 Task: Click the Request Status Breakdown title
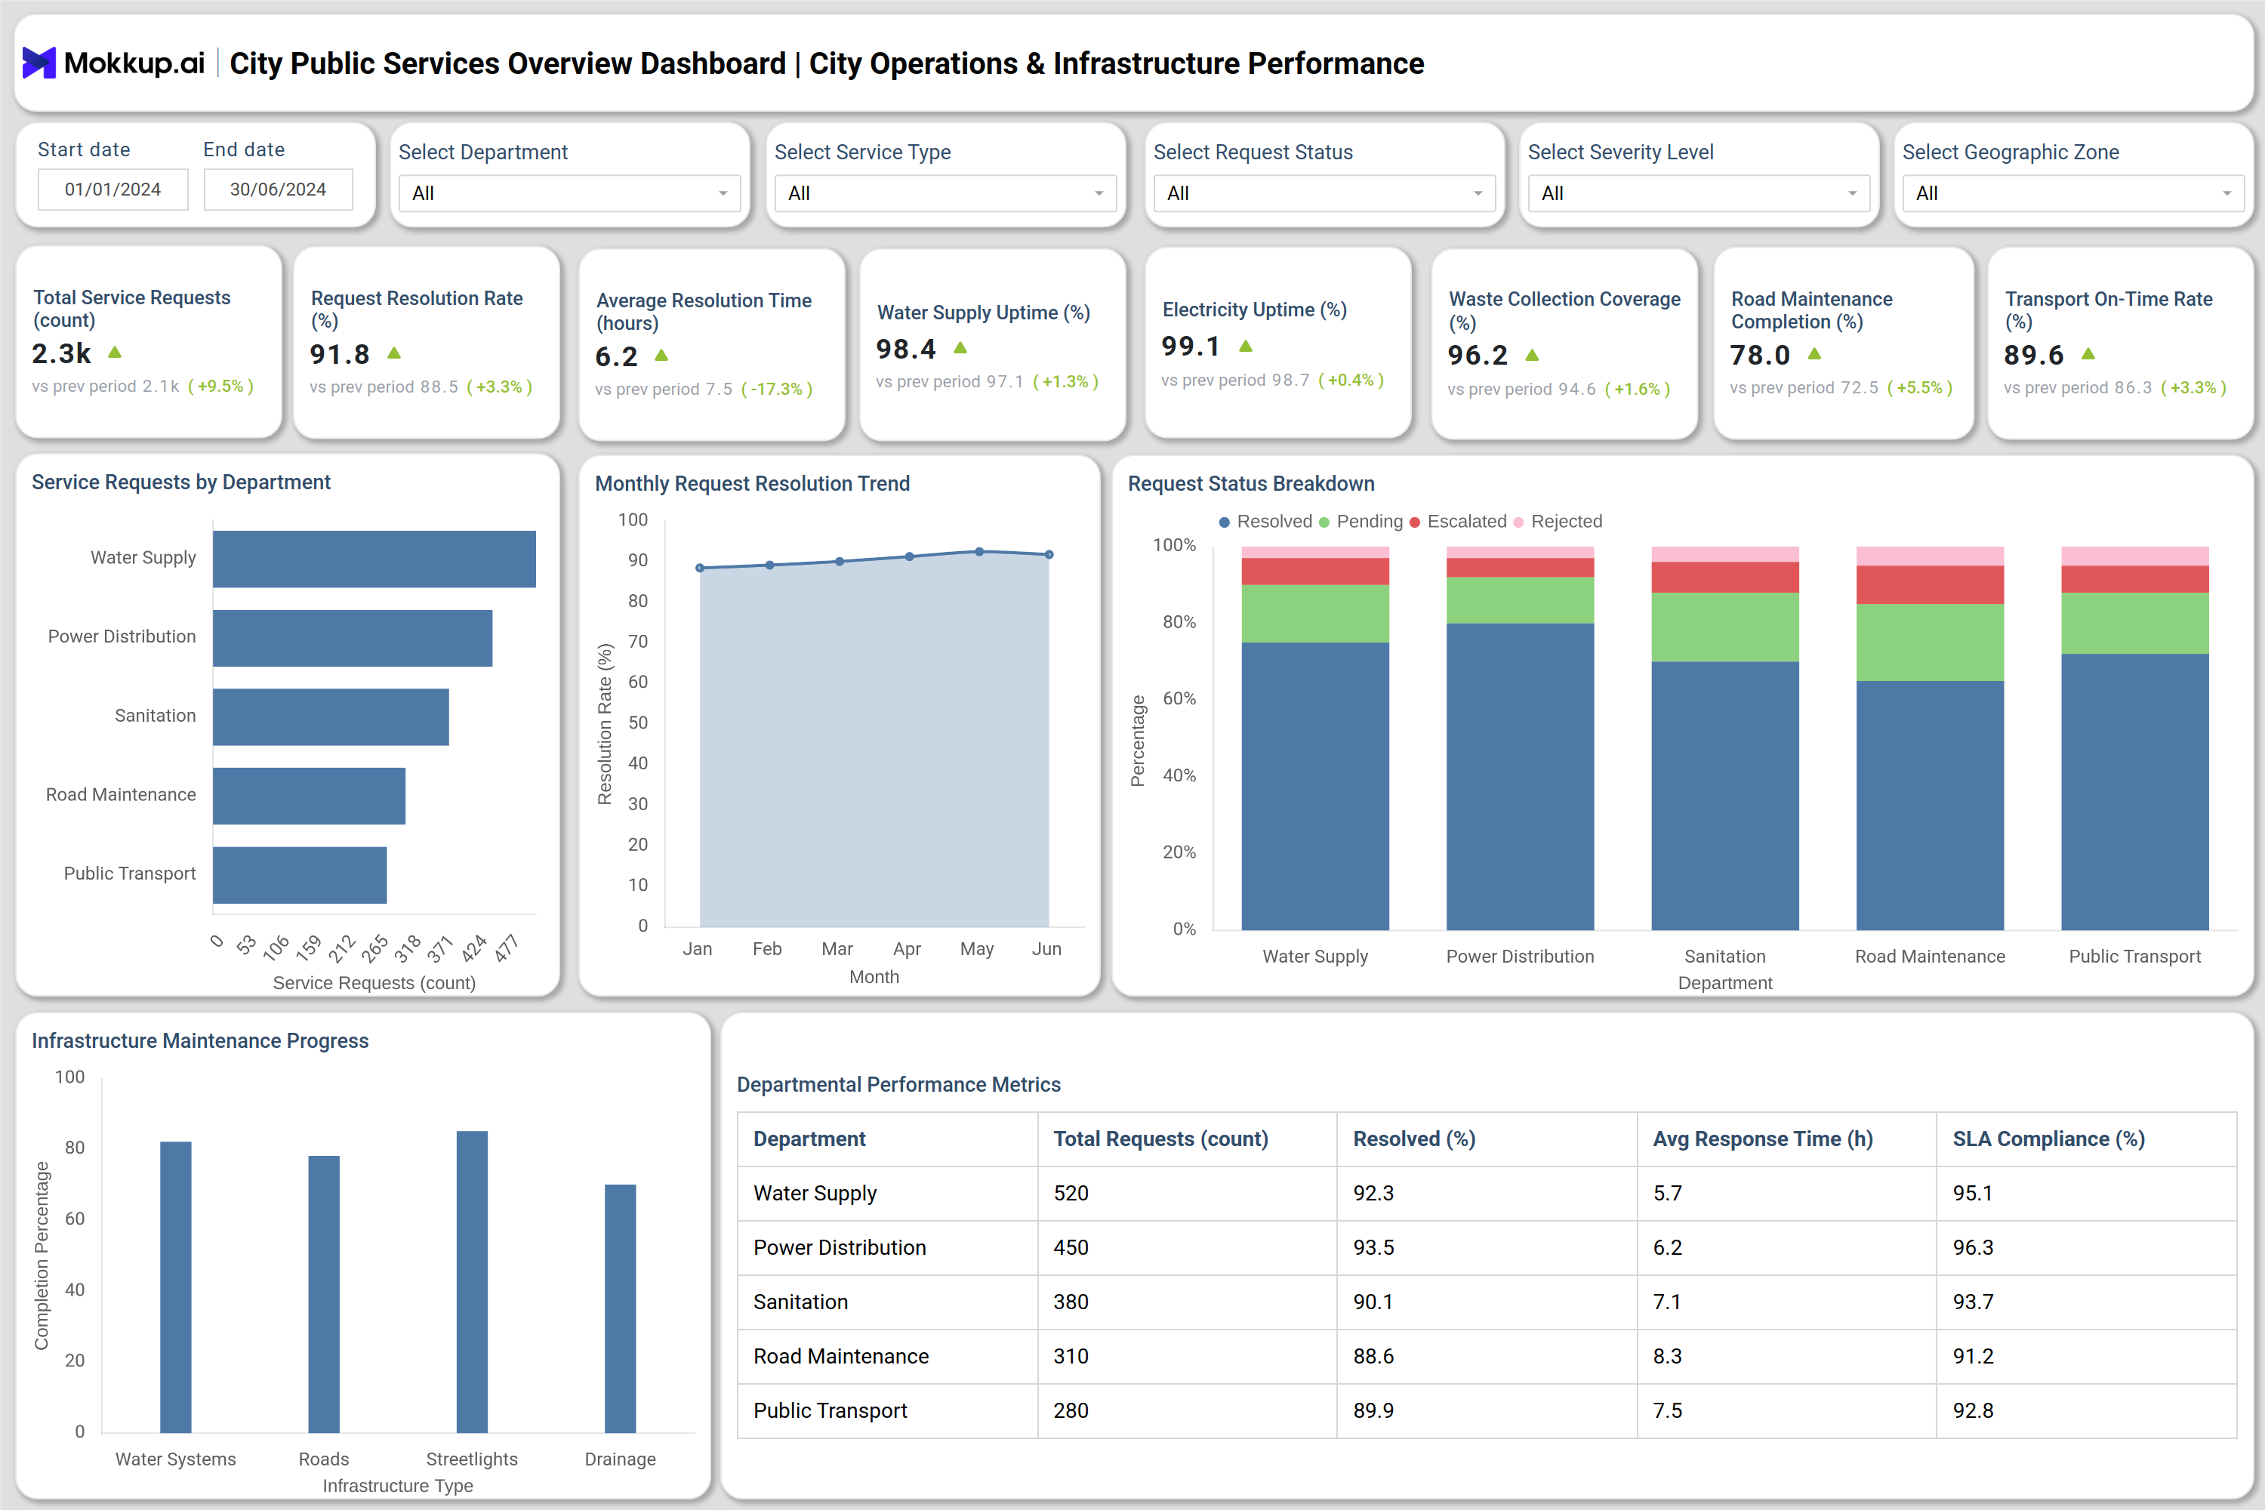tap(1251, 485)
